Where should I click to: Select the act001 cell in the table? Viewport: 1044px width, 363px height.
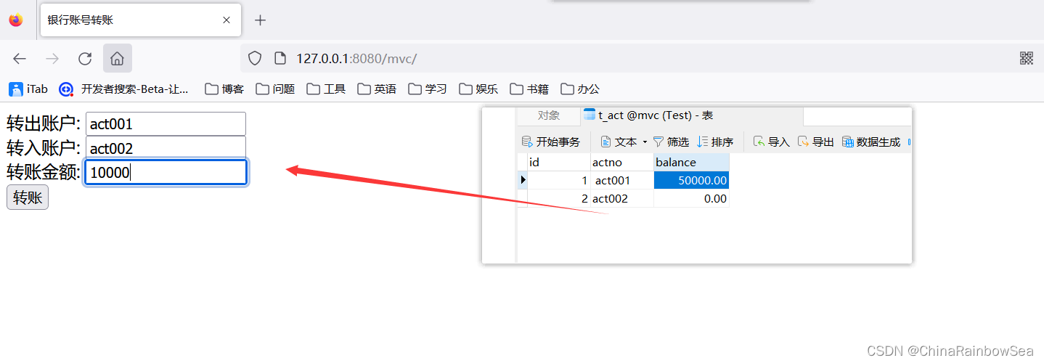(x=622, y=180)
